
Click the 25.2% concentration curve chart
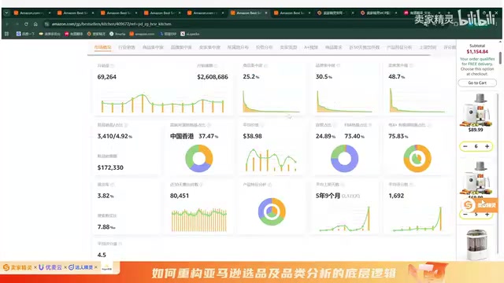(271, 101)
